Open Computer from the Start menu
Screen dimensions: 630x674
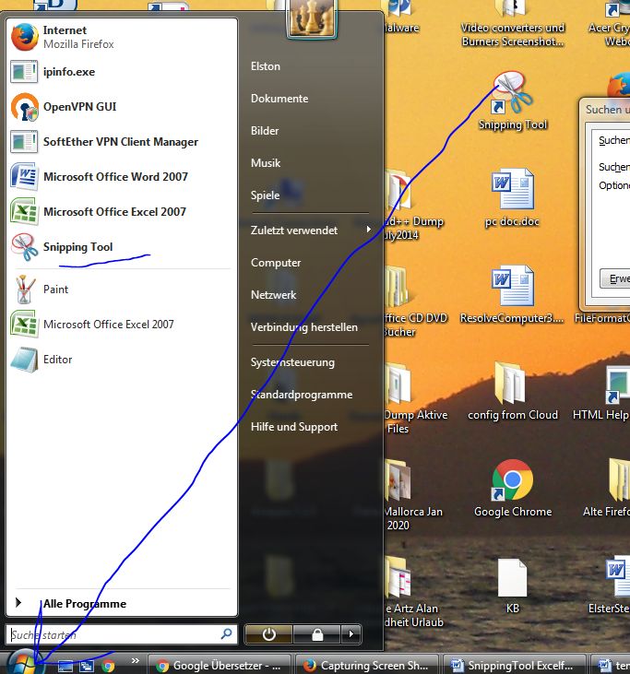click(276, 263)
